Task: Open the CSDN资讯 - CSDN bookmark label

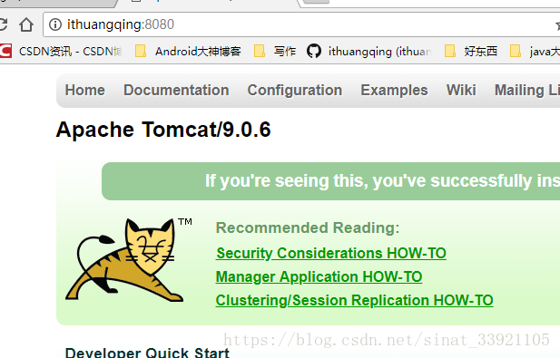Action: [x=71, y=52]
